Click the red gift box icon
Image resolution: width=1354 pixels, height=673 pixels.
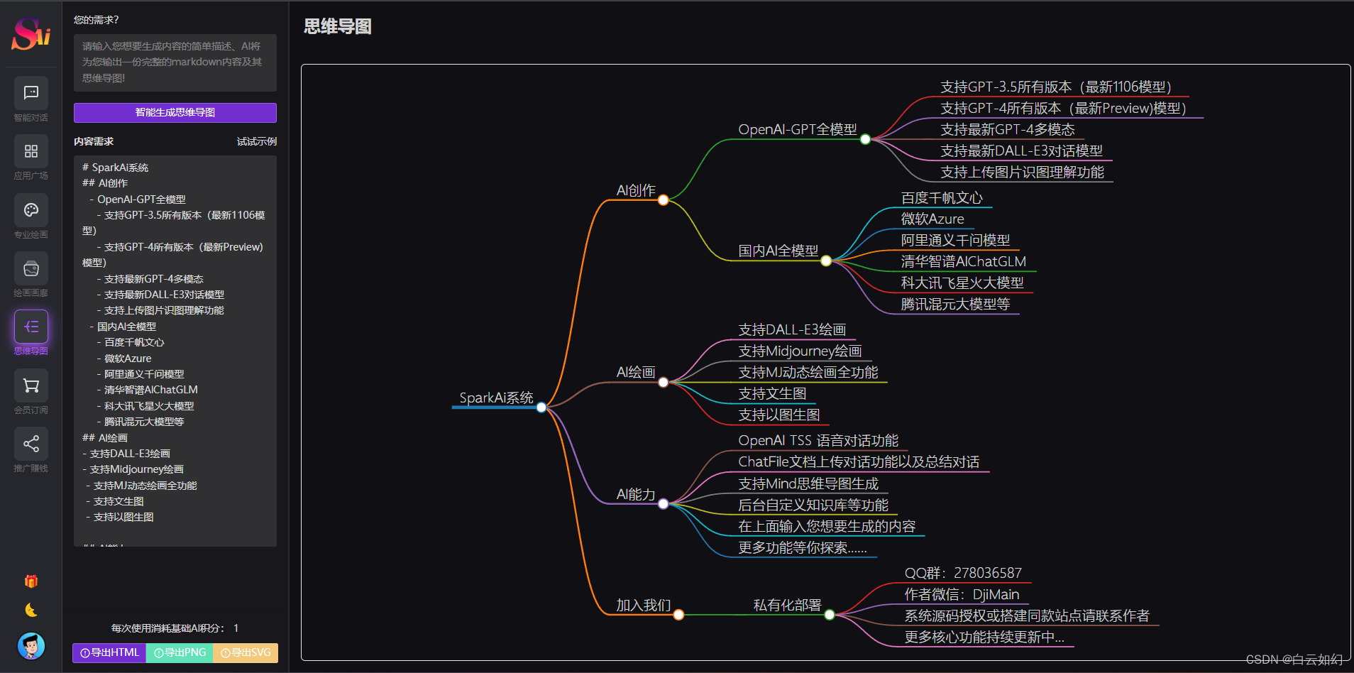(31, 581)
